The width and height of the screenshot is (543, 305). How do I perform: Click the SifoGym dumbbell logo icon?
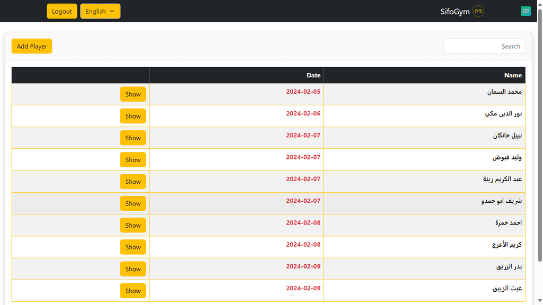click(x=478, y=11)
